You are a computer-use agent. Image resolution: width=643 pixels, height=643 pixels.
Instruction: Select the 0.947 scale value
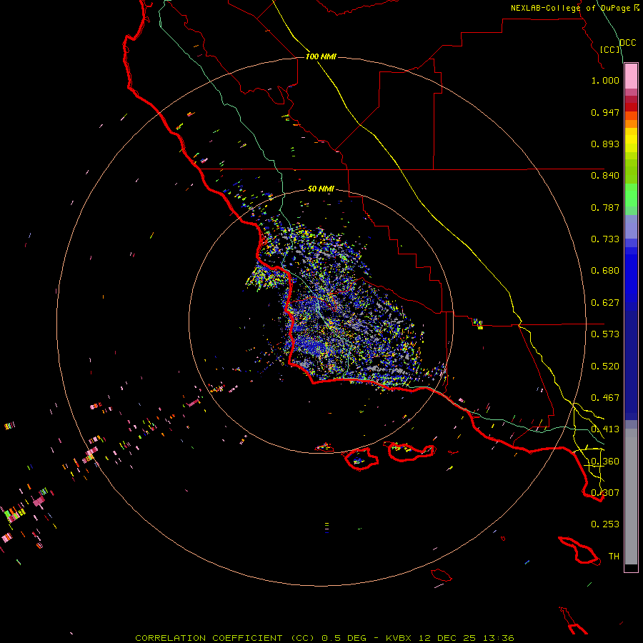605,112
